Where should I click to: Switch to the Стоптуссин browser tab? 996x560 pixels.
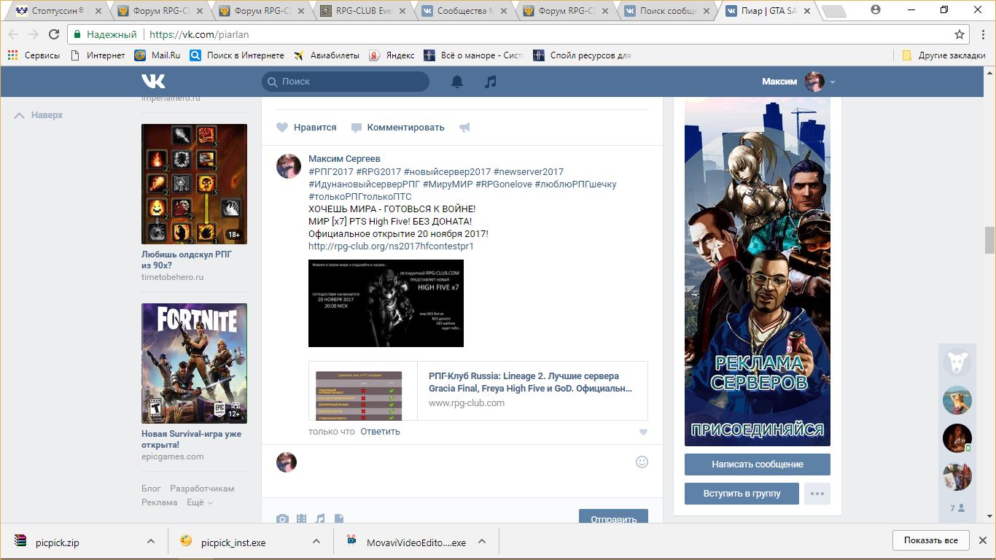[x=58, y=11]
